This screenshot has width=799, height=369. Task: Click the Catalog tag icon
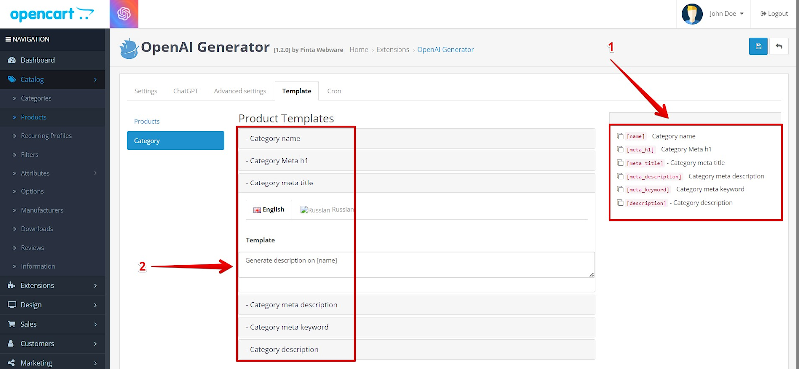[x=12, y=79]
